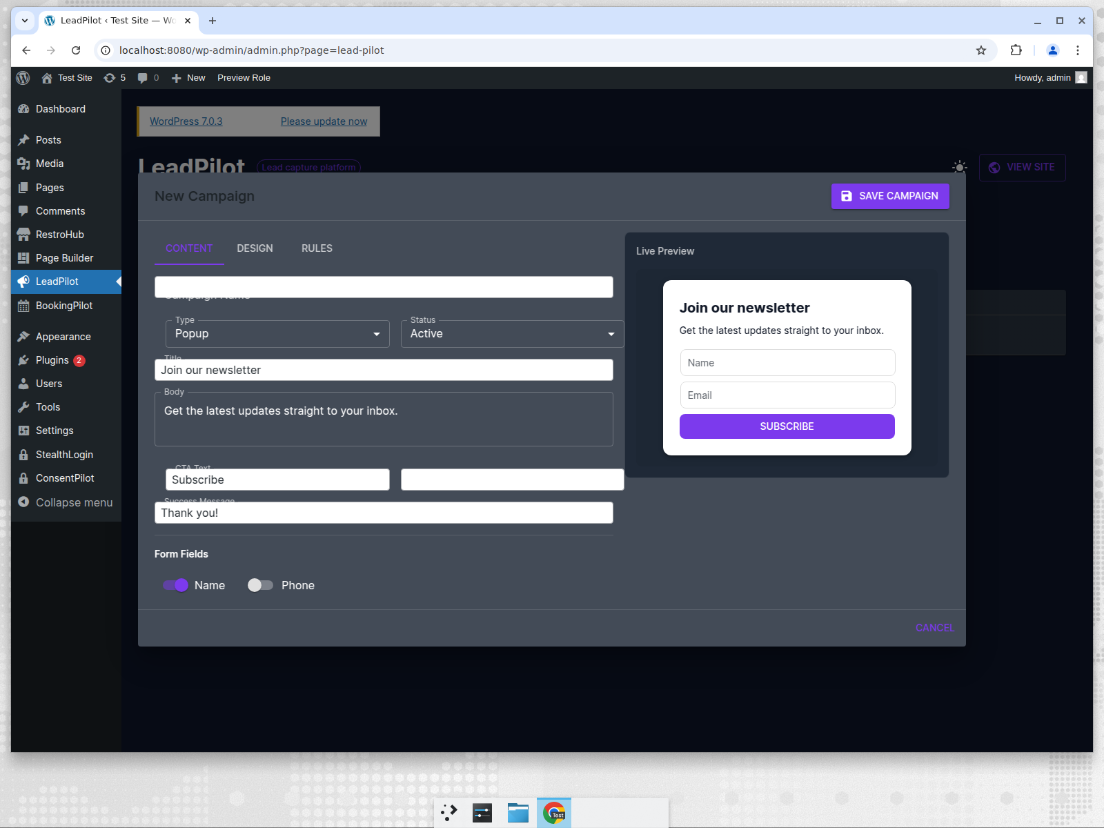This screenshot has height=828, width=1104.
Task: Click the browser address bar URL
Action: [251, 50]
